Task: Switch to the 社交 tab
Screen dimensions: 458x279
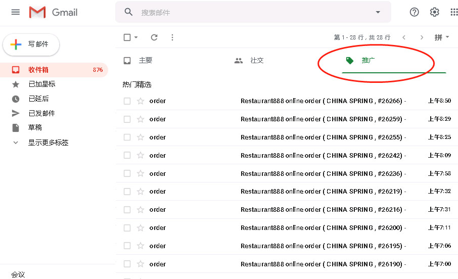Action: click(x=256, y=61)
